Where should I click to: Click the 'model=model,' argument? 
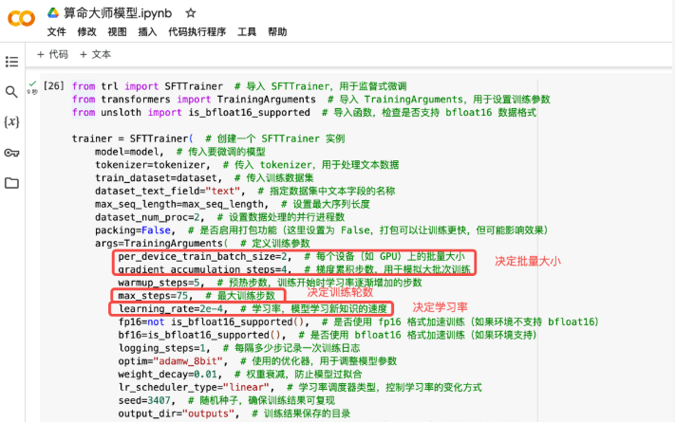[129, 152]
